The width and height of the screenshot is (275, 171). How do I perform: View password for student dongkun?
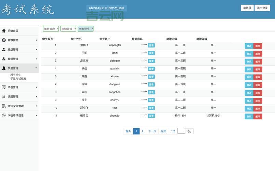(x=151, y=84)
